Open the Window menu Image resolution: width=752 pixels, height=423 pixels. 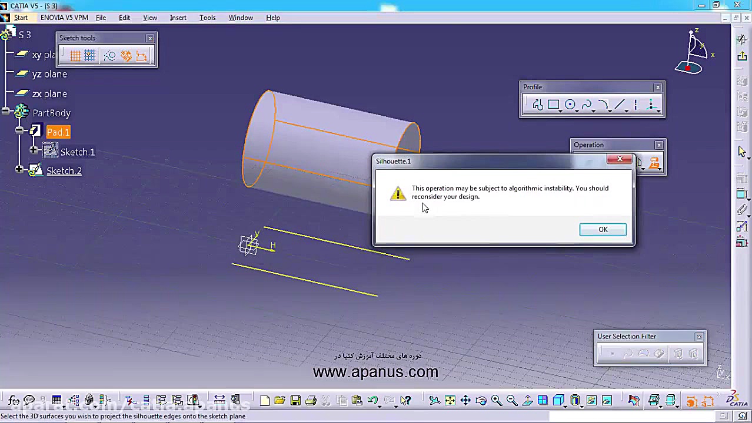[241, 18]
